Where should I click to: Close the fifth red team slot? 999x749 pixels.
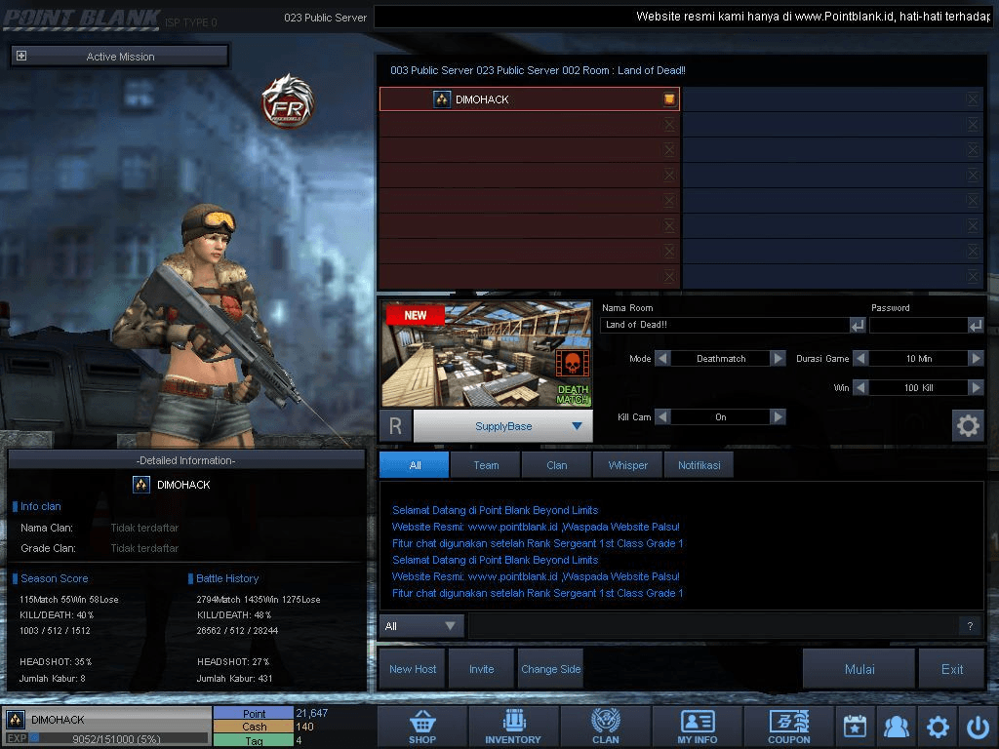(669, 201)
